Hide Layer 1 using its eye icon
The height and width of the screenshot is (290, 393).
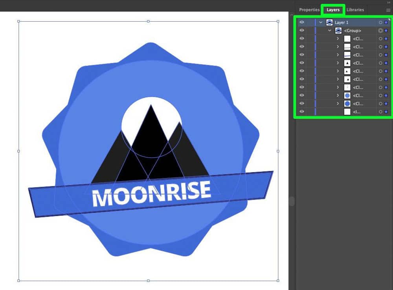coord(302,23)
